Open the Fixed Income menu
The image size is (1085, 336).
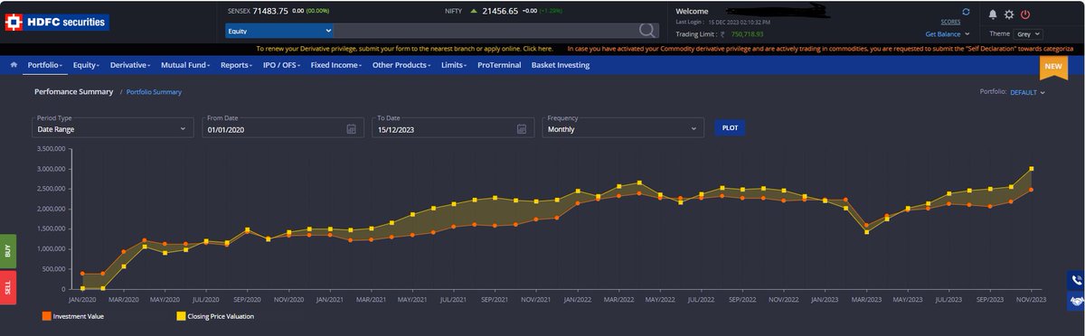point(336,65)
